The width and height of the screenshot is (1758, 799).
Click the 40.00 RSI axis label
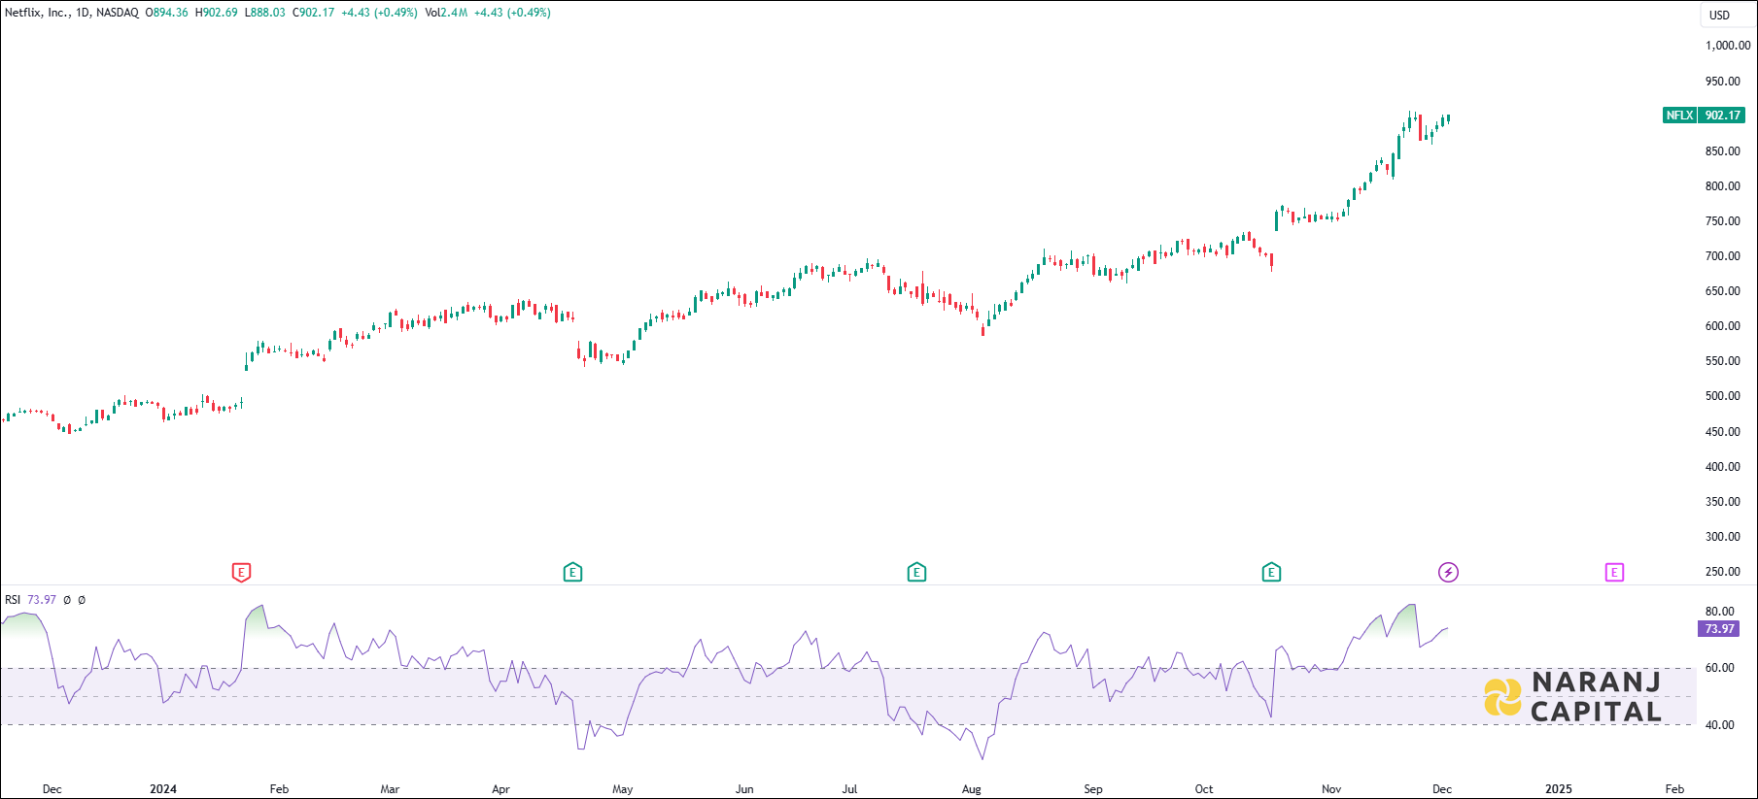(x=1719, y=725)
